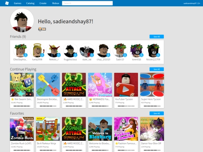Open the Robux menu
The height and width of the screenshot is (152, 203).
[x=56, y=3]
